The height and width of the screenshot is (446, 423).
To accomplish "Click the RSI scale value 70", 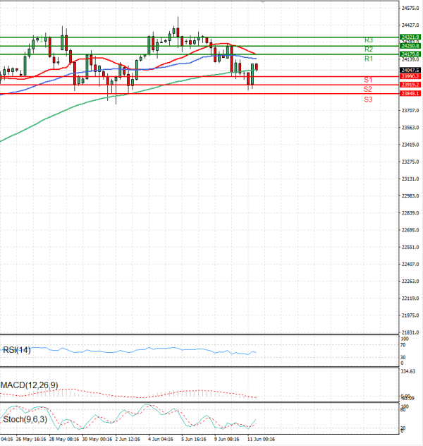I will pyautogui.click(x=403, y=345).
